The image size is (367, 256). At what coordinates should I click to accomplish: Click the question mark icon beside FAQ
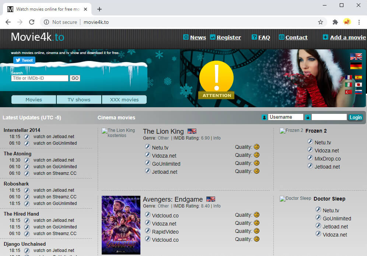coord(254,37)
